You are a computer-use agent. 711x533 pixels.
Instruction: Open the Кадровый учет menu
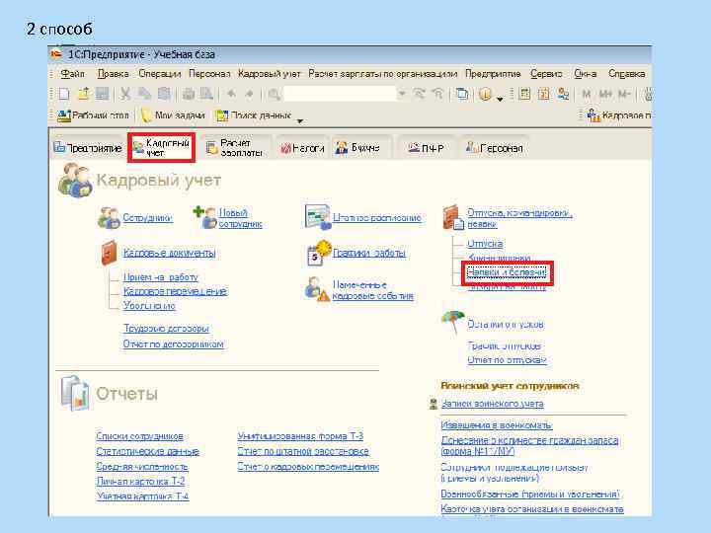[270, 73]
